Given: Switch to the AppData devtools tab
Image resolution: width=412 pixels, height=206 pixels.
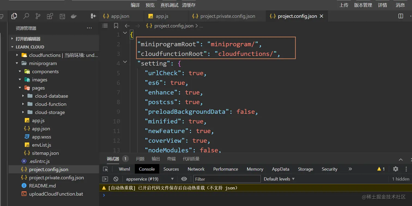Looking at the screenshot, I should pos(280,169).
